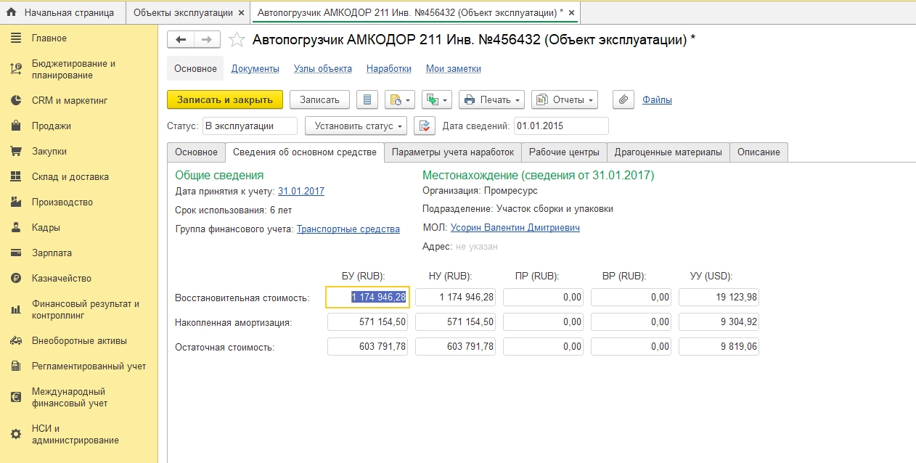Click the checklist icon beside Установить статус
The width and height of the screenshot is (916, 463).
coord(425,126)
